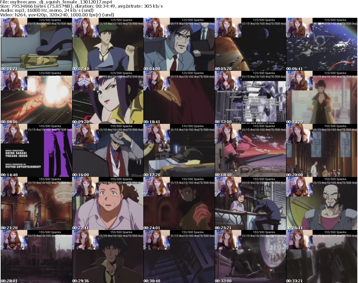The width and height of the screenshot is (358, 283).
Task: Select the fedora man frame at 00:16:00
Action: (x=108, y=151)
